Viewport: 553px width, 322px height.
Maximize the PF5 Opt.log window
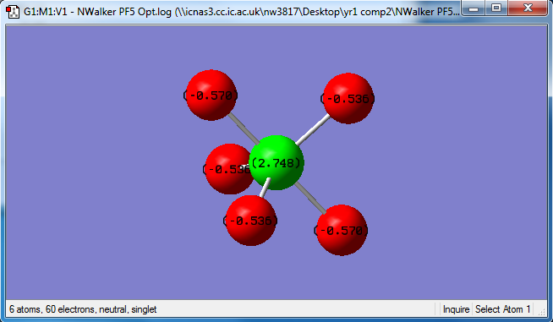(x=496, y=8)
